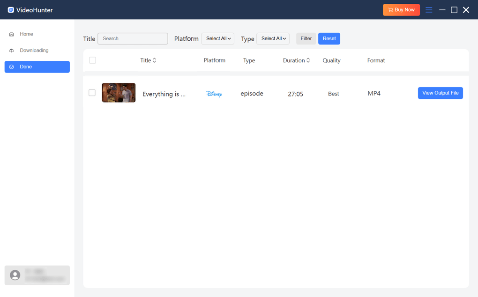This screenshot has width=478, height=297.
Task: Click the Format column header
Action: pyautogui.click(x=376, y=60)
